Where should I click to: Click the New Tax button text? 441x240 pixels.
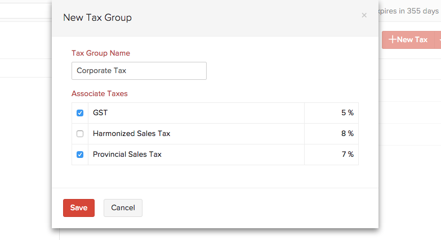coord(412,39)
